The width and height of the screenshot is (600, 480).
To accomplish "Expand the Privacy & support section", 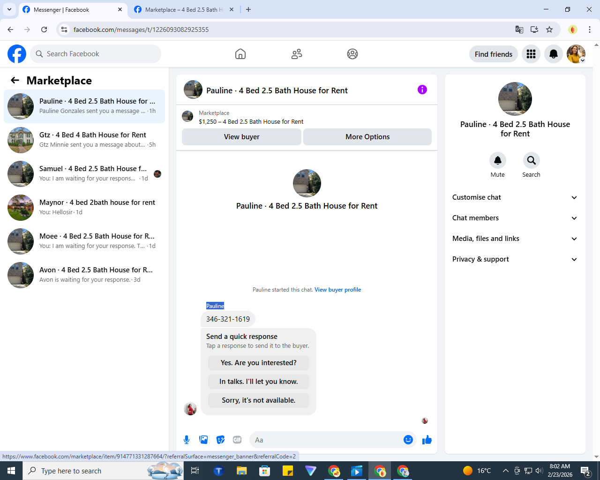I will (515, 259).
